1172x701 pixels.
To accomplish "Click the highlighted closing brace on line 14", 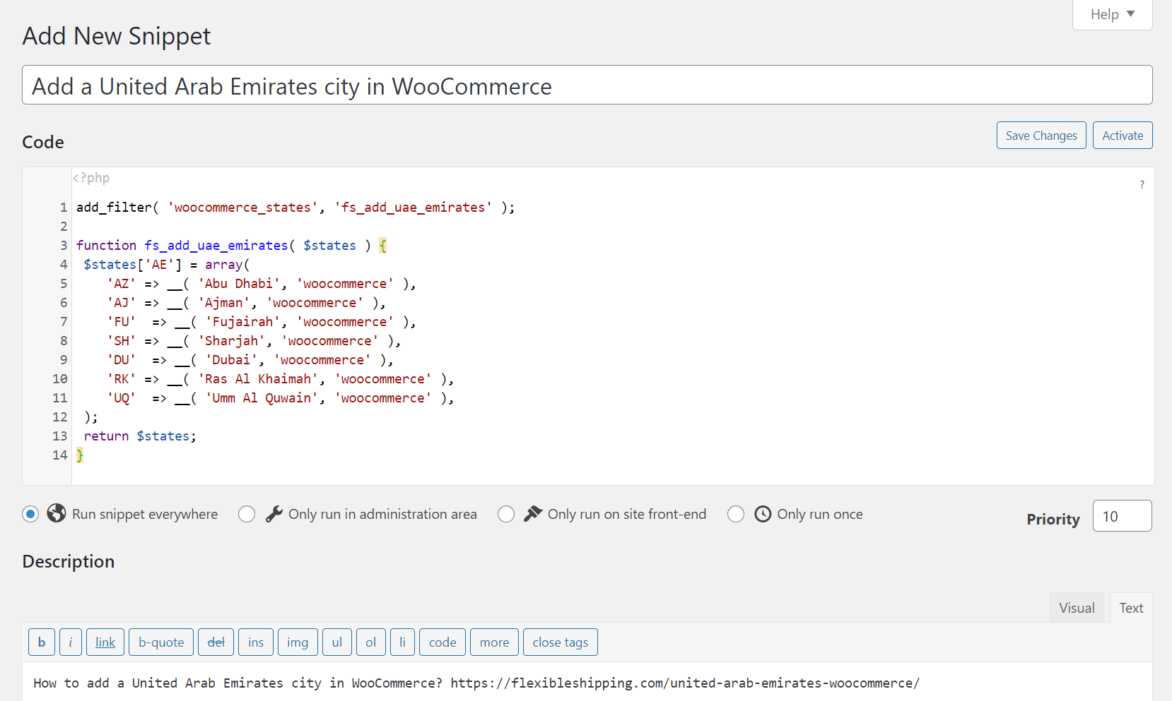I will [x=80, y=455].
